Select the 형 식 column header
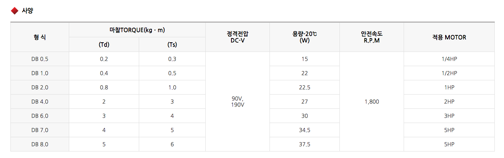 pyautogui.click(x=40, y=37)
